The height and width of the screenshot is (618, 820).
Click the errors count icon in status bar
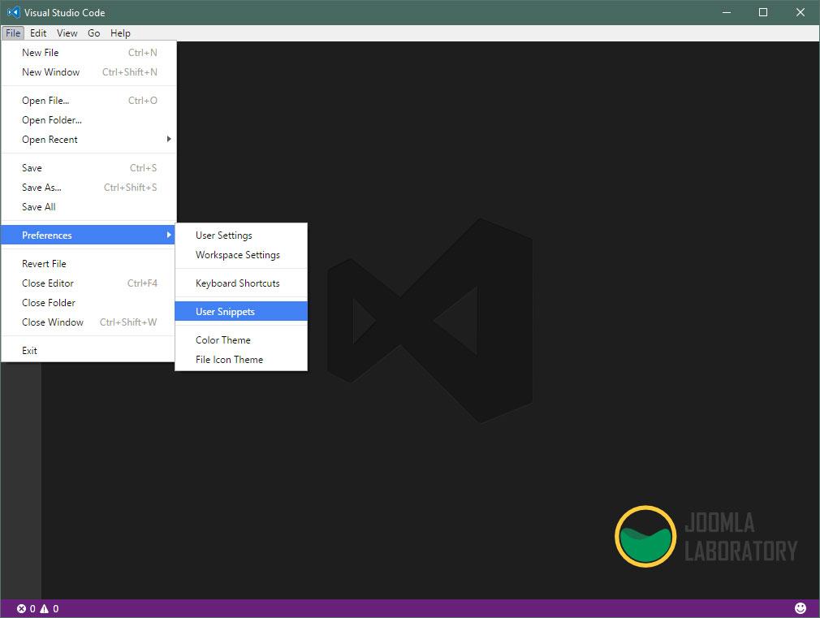point(21,608)
